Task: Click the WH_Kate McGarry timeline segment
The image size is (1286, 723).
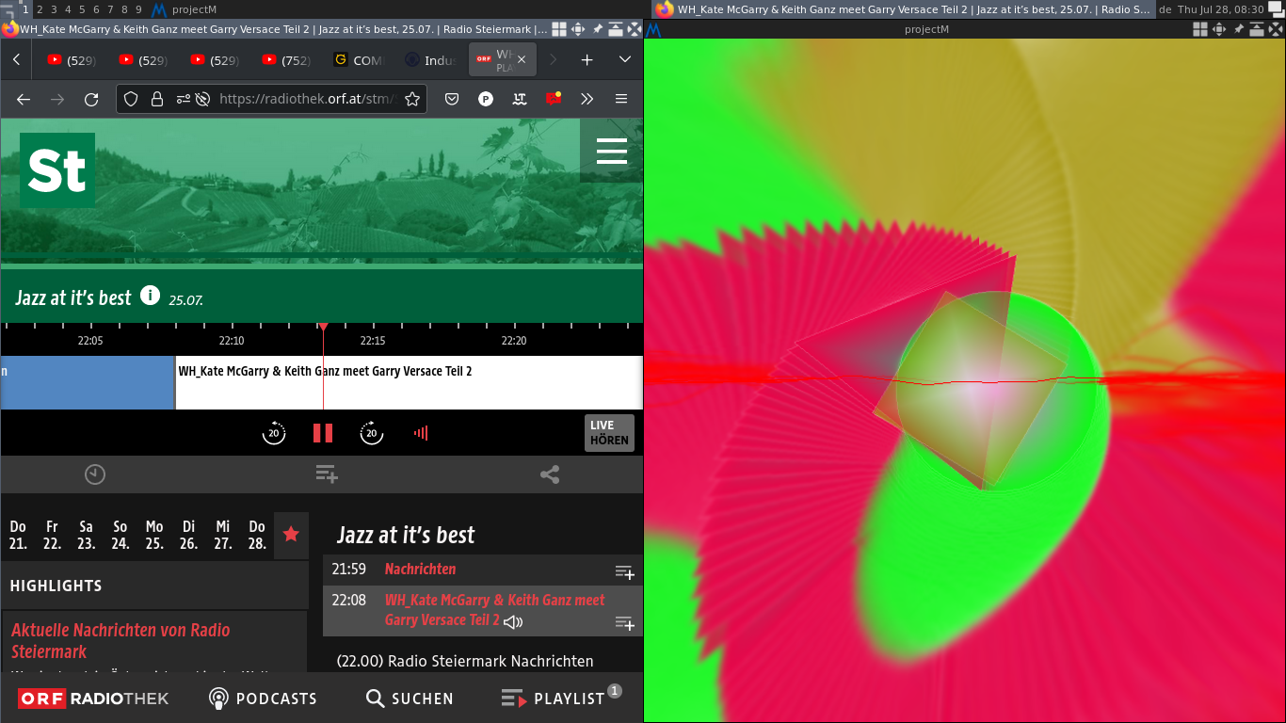Action: pyautogui.click(x=410, y=382)
